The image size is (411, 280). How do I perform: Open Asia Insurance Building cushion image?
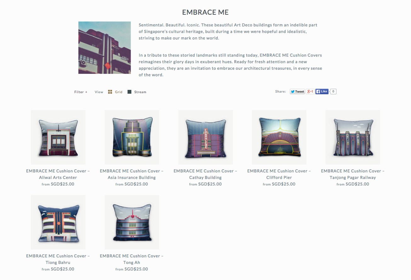pyautogui.click(x=132, y=137)
